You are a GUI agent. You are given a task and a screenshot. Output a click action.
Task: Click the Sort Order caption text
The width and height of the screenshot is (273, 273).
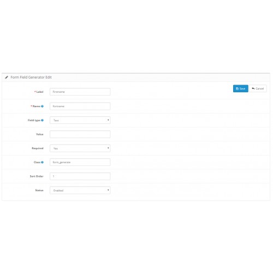pyautogui.click(x=37, y=176)
